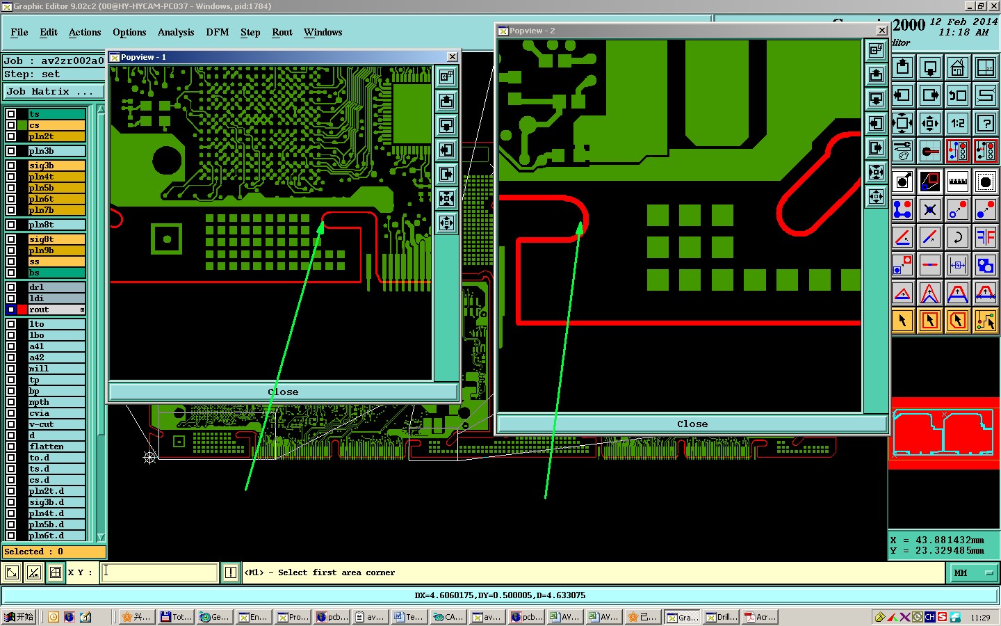This screenshot has height=626, width=1001.
Task: Open the Rout menu
Action: coord(282,32)
